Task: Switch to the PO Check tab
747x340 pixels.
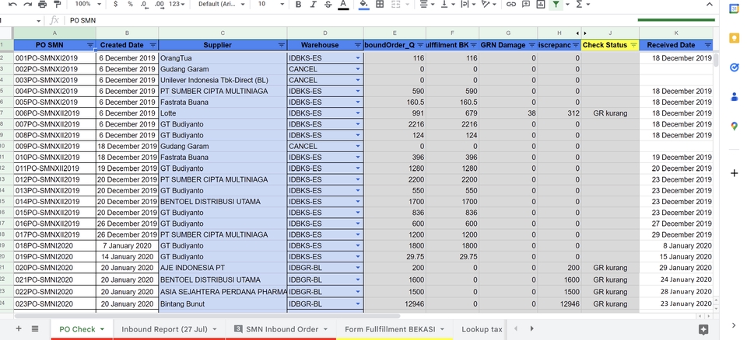Action: [x=78, y=329]
